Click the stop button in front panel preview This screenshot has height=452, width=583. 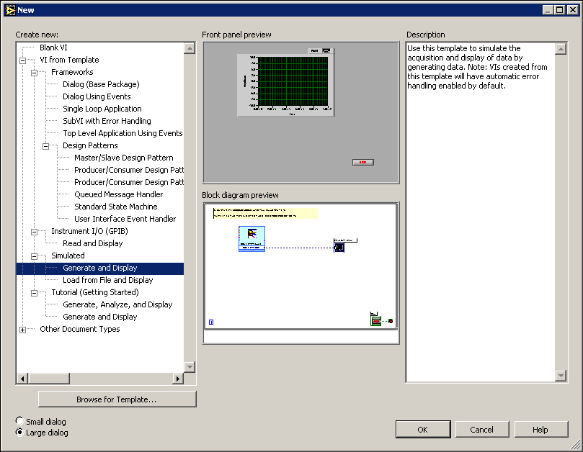tap(362, 163)
